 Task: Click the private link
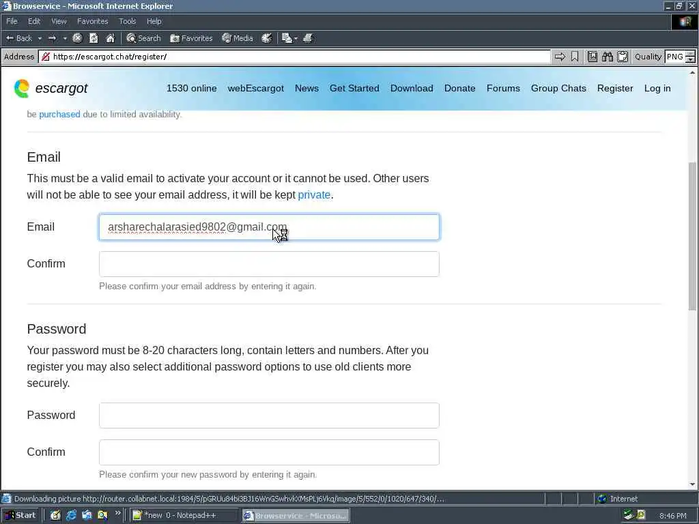[x=314, y=194]
